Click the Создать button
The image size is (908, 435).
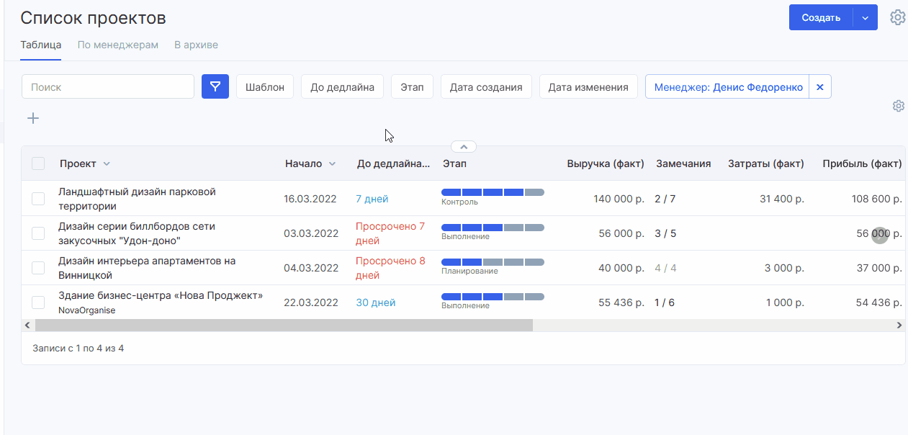pyautogui.click(x=821, y=18)
